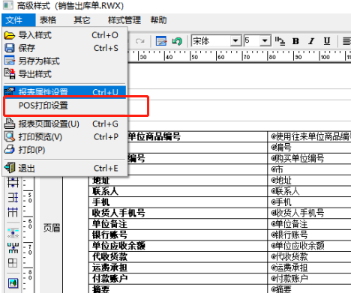Choose 打印预览(V) menu entry
This screenshot has width=351, height=293.
click(64, 136)
